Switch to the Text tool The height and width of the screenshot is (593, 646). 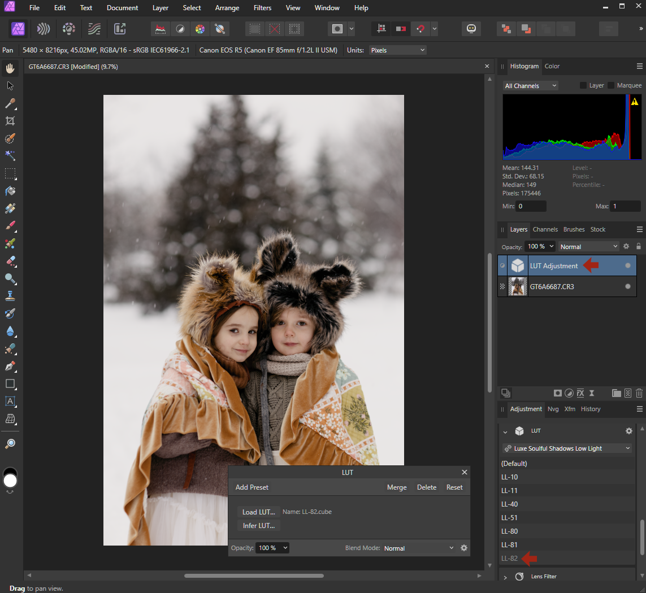(10, 402)
